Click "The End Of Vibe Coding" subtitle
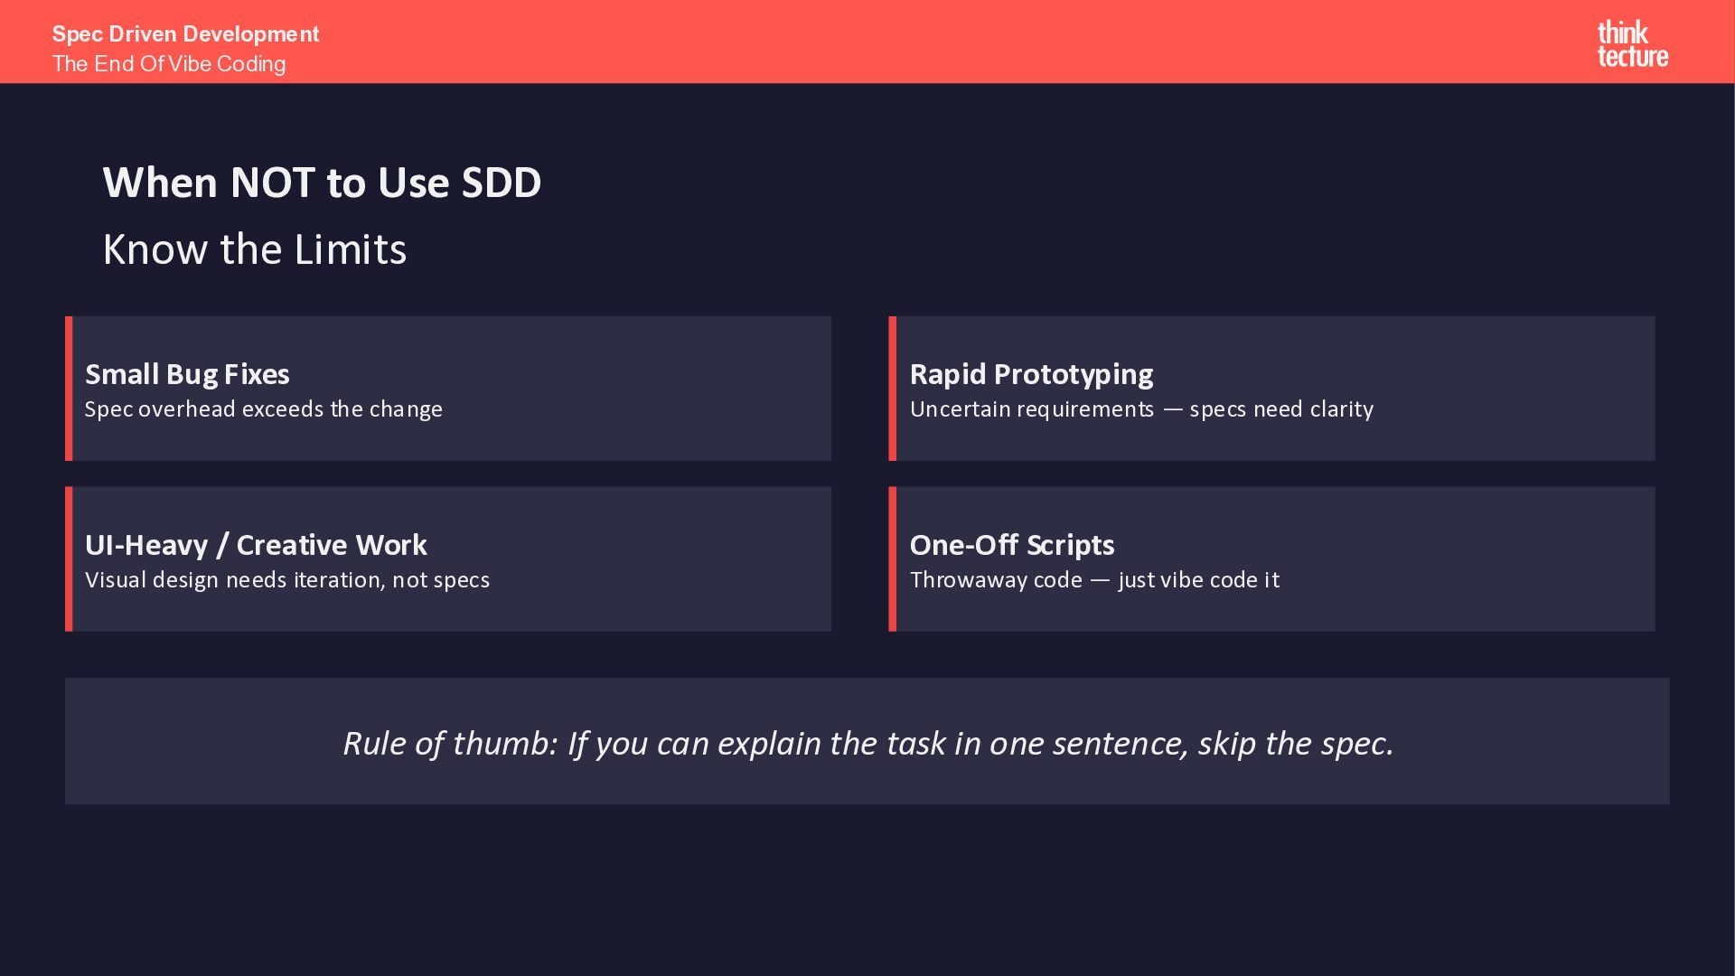1735x976 pixels. coord(169,64)
